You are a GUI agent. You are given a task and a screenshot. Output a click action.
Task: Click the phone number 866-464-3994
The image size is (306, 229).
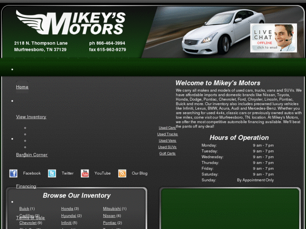[111, 43]
